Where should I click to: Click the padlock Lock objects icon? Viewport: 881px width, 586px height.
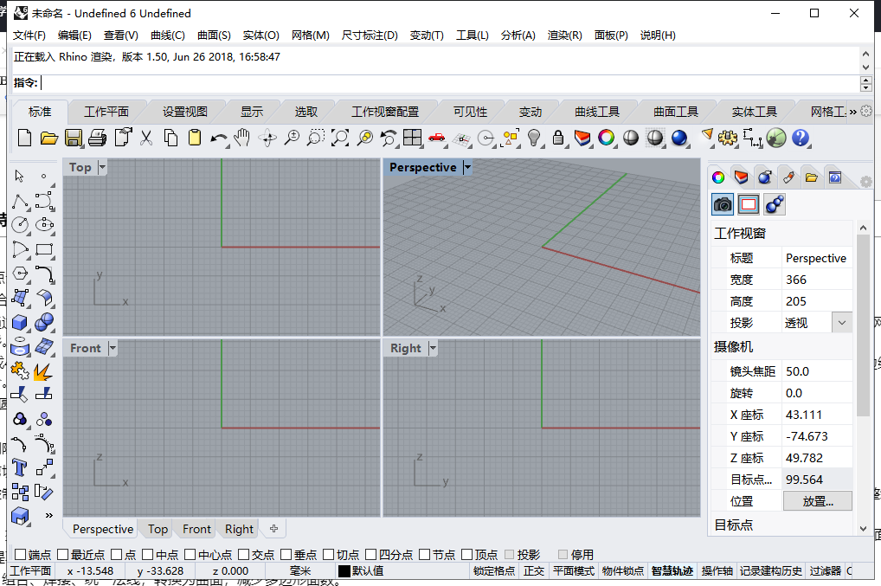point(558,138)
